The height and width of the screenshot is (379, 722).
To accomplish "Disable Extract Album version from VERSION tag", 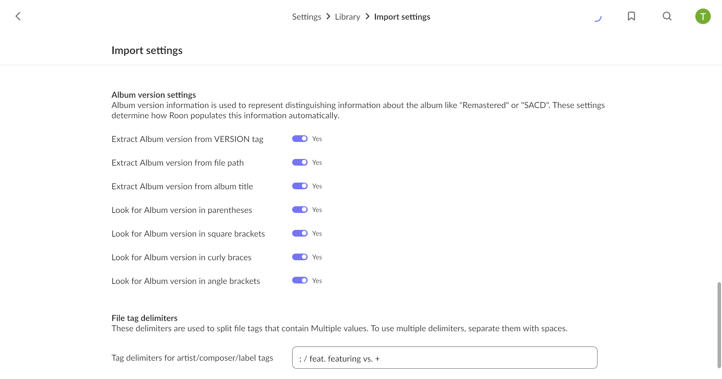I will click(300, 139).
